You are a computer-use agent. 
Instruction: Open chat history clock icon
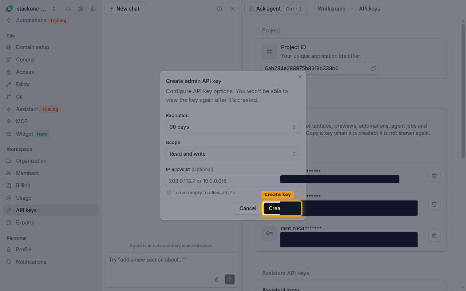(220, 9)
